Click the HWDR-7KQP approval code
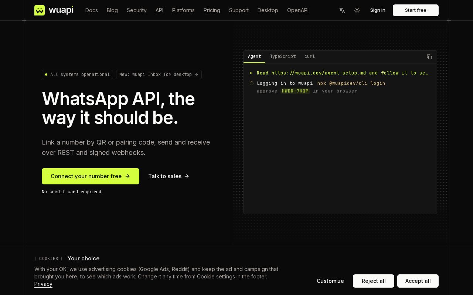This screenshot has width=473, height=295. pyautogui.click(x=295, y=91)
